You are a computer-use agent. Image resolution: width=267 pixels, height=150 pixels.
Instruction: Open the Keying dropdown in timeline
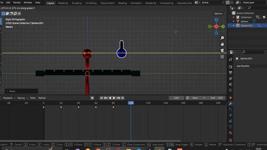point(23,98)
